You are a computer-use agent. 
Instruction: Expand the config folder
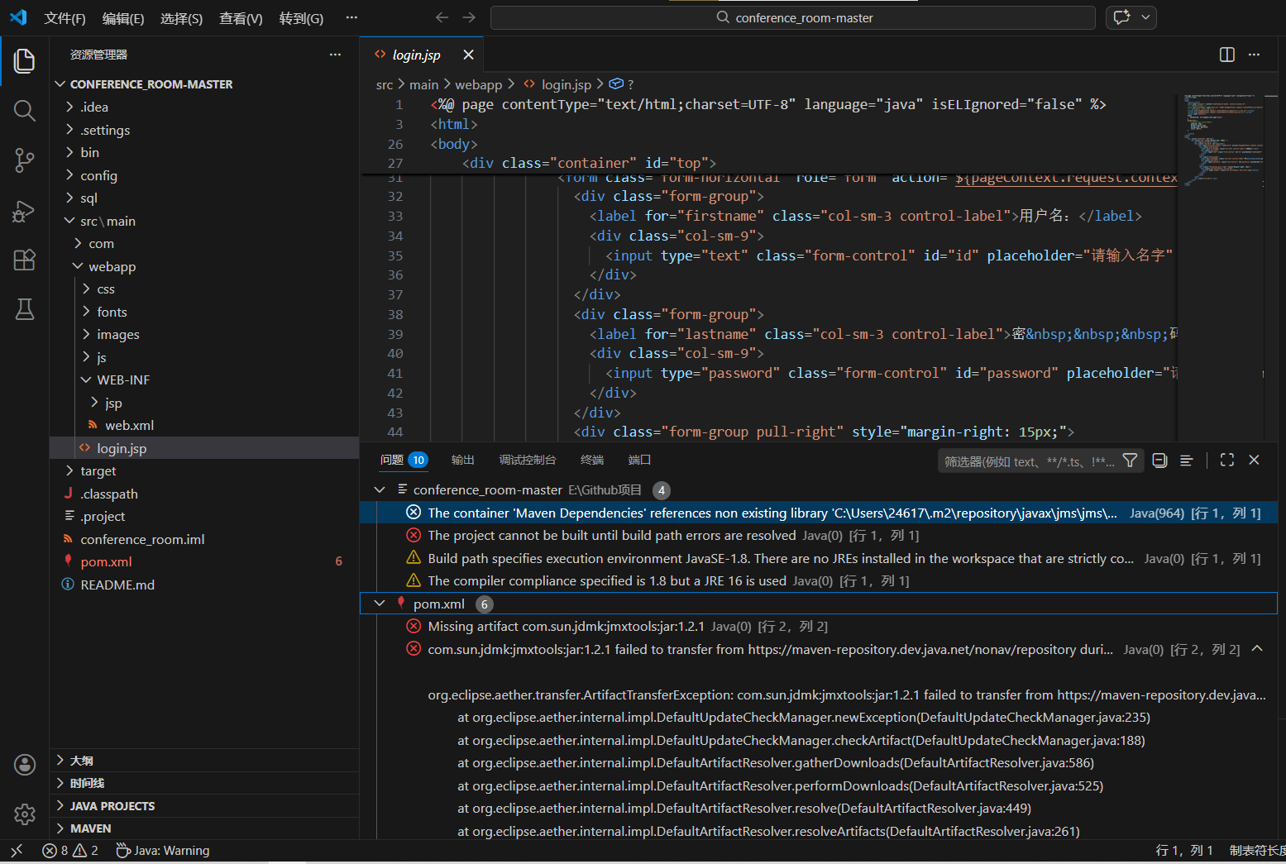click(x=69, y=175)
